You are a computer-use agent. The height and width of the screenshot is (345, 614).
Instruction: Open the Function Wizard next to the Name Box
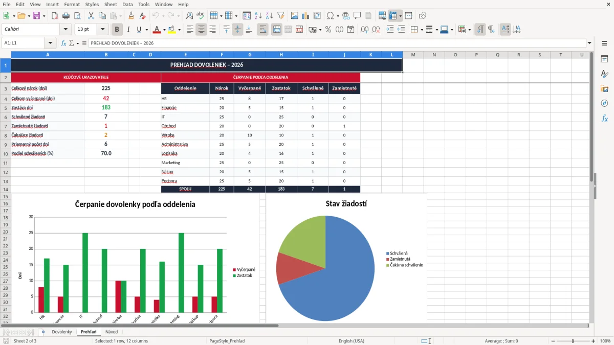pyautogui.click(x=63, y=43)
